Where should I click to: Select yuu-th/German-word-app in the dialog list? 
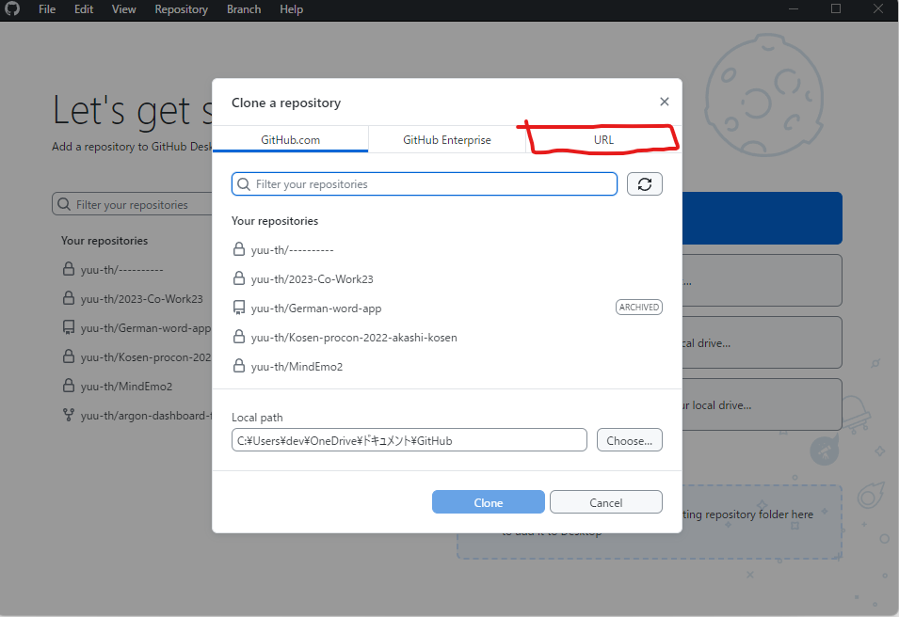tap(446, 308)
